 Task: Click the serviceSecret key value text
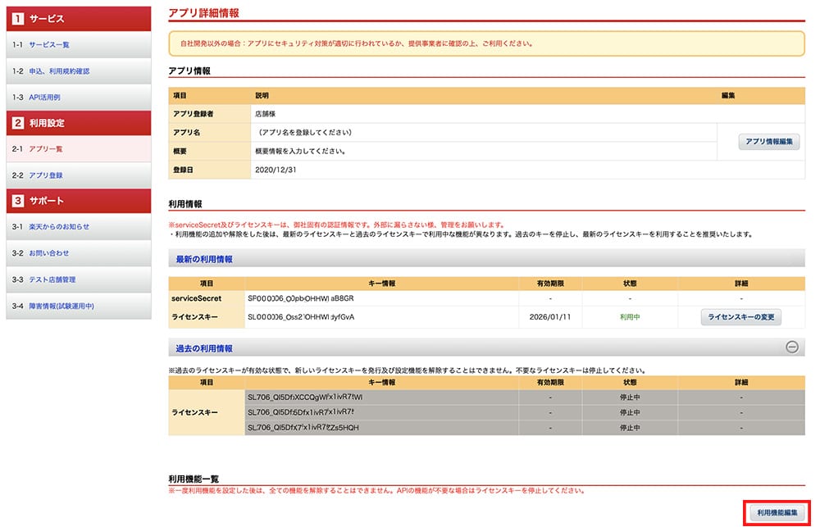[304, 299]
